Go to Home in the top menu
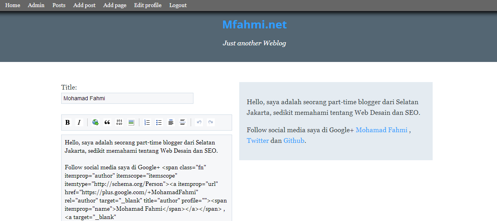Viewport: 497px width, 221px height. click(13, 5)
